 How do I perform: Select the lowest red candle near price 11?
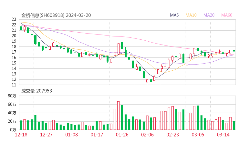click(147, 80)
